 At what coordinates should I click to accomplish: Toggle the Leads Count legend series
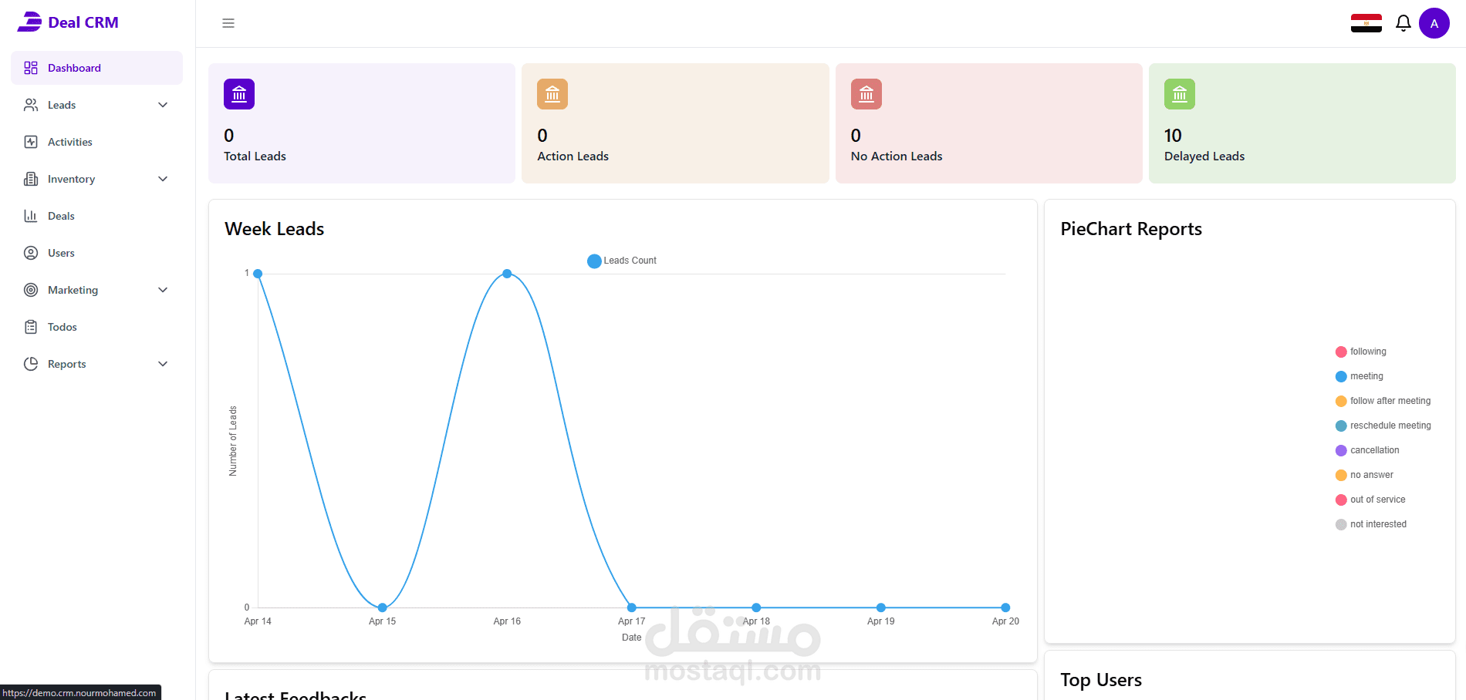pos(622,261)
